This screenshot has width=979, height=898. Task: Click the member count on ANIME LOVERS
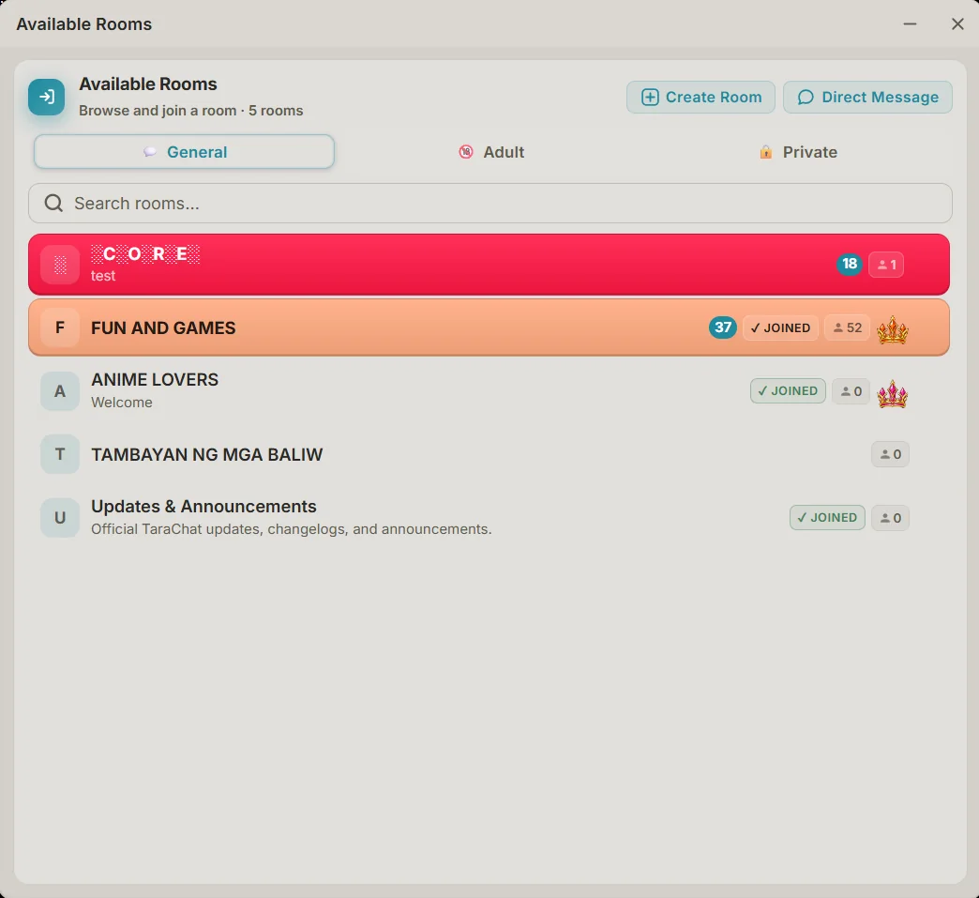tap(851, 391)
